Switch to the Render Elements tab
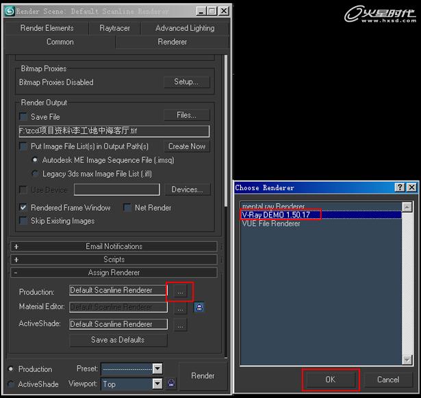The width and height of the screenshot is (421, 398). pos(47,28)
